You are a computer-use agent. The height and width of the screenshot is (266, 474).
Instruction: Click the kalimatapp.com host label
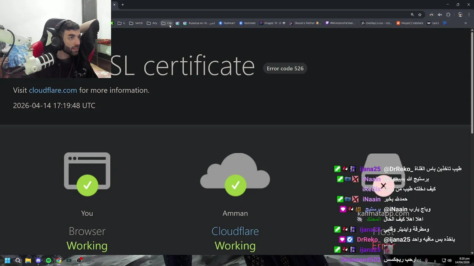(383, 213)
